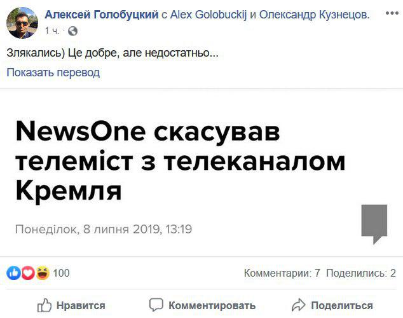The image size is (403, 318).
Task: Click the blue Like reaction icon
Action: click(x=13, y=273)
